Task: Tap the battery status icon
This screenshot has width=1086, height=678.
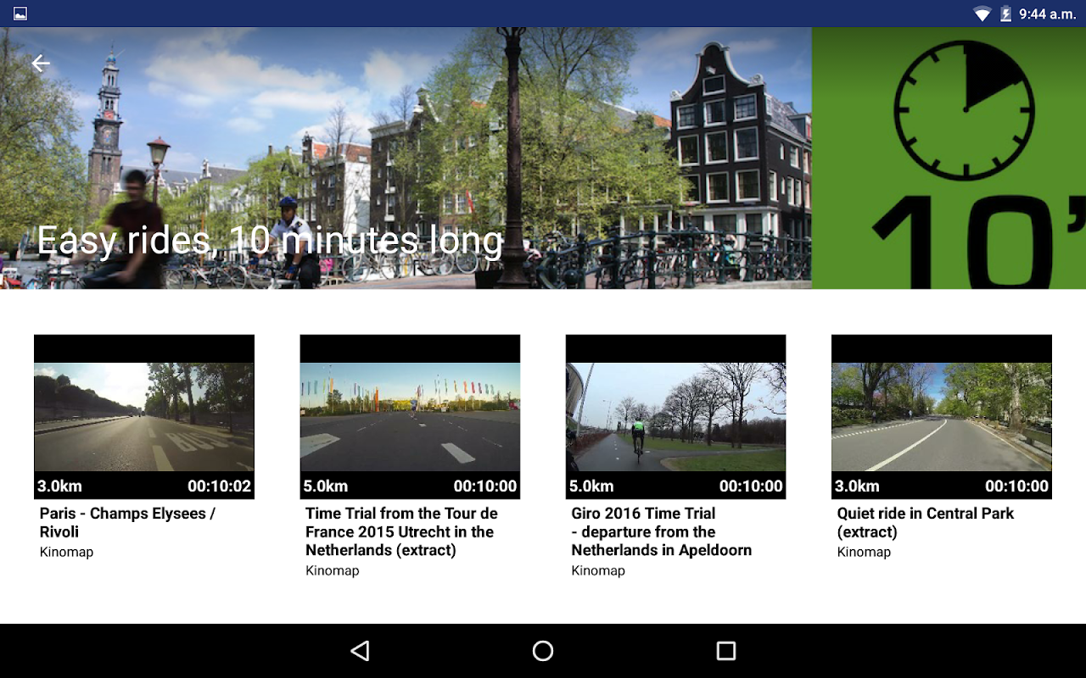Action: point(1006,14)
